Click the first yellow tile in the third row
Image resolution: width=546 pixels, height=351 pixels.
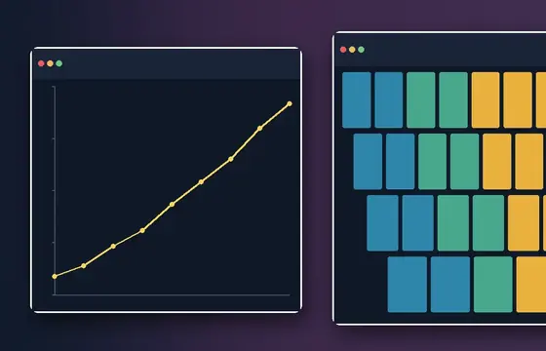pos(524,223)
